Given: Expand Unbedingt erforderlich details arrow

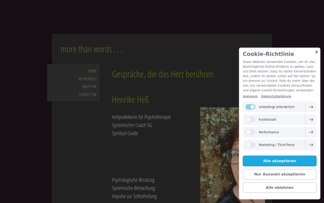Looking at the screenshot, I should (311, 107).
